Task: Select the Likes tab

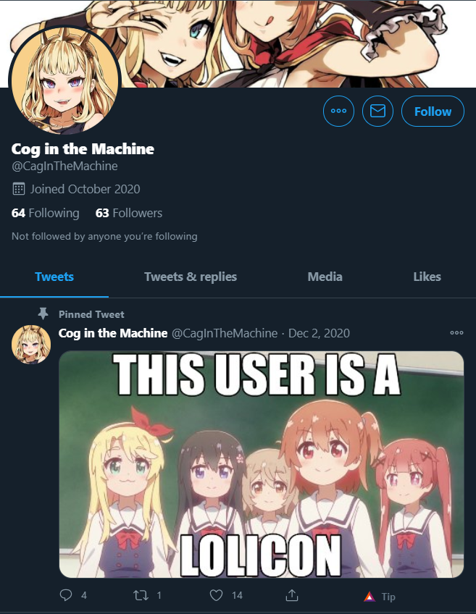Action: (427, 277)
